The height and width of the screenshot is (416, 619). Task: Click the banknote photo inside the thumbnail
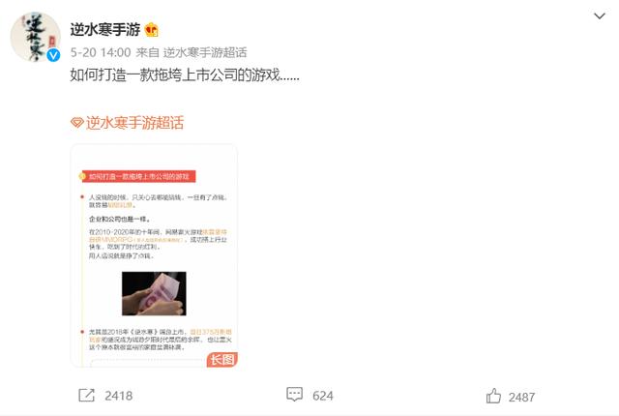tap(154, 293)
